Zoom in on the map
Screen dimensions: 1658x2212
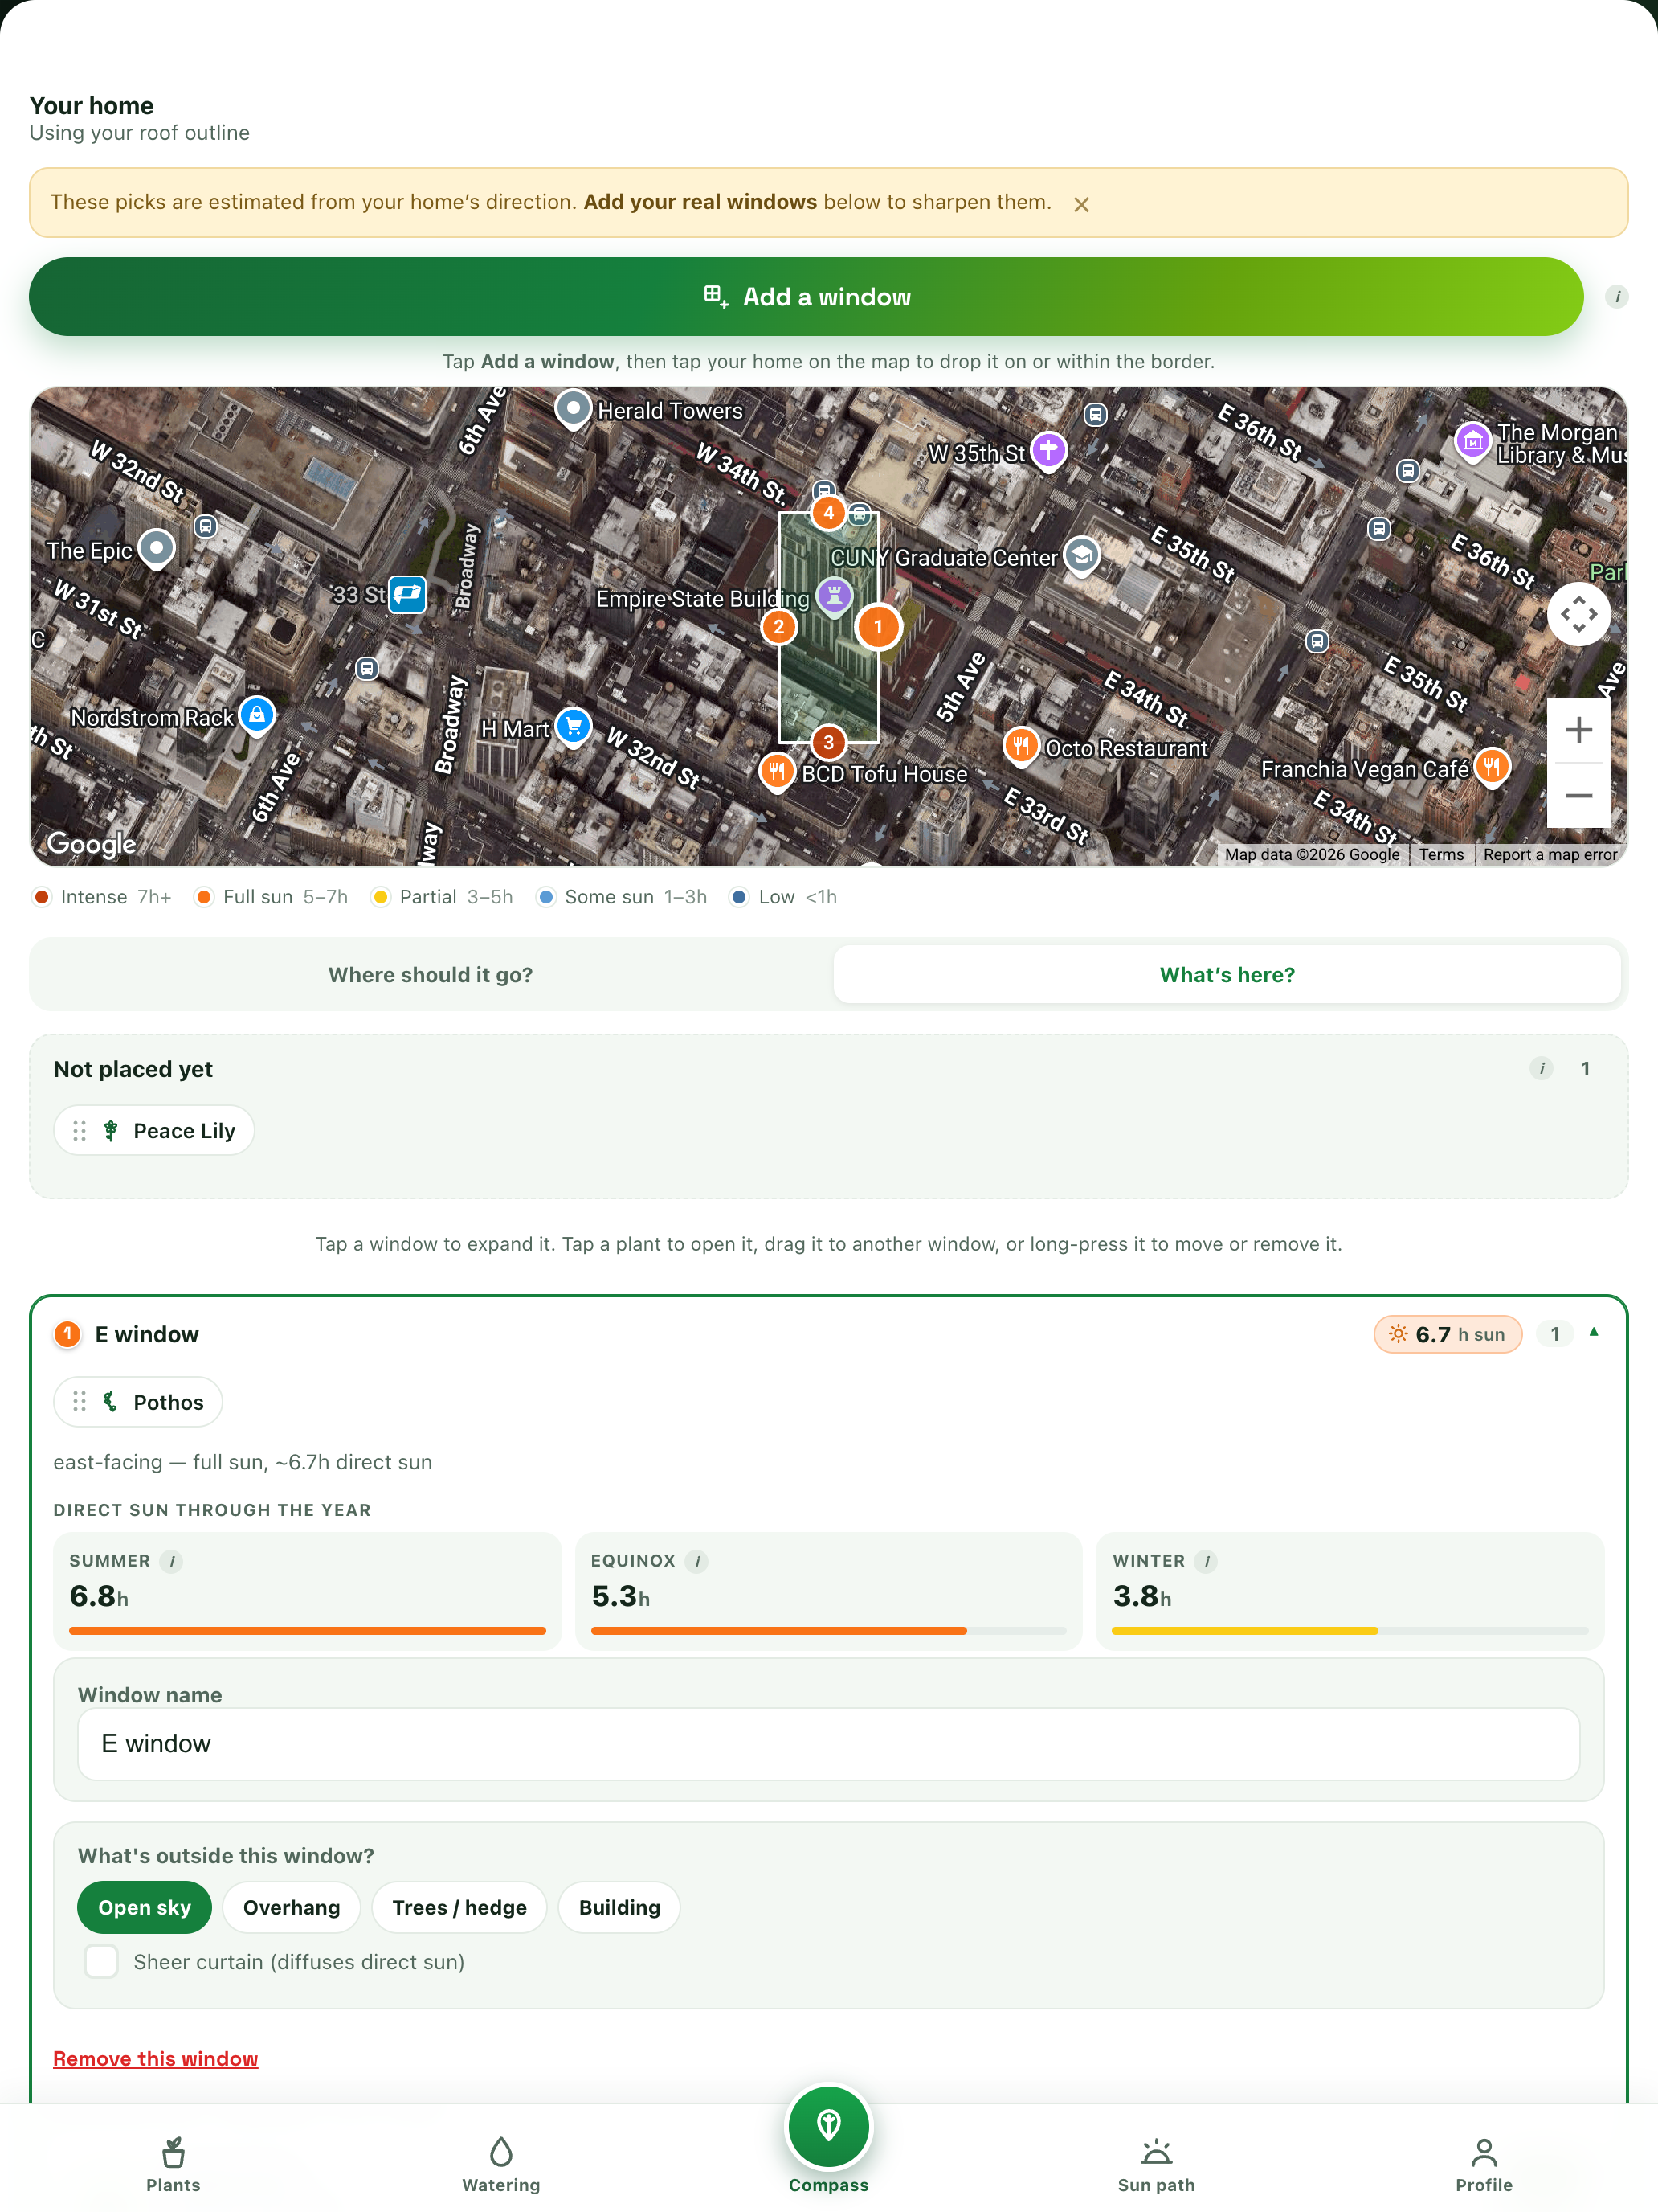click(1578, 730)
